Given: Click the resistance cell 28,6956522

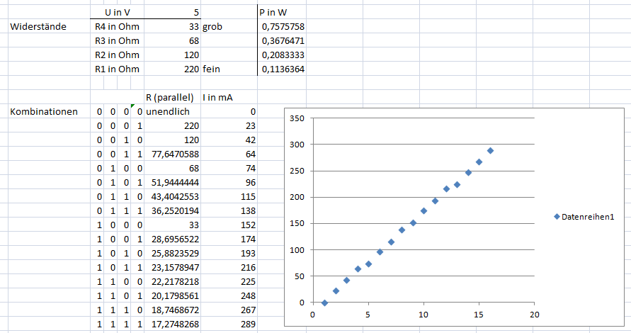Looking at the screenshot, I should pos(173,239).
